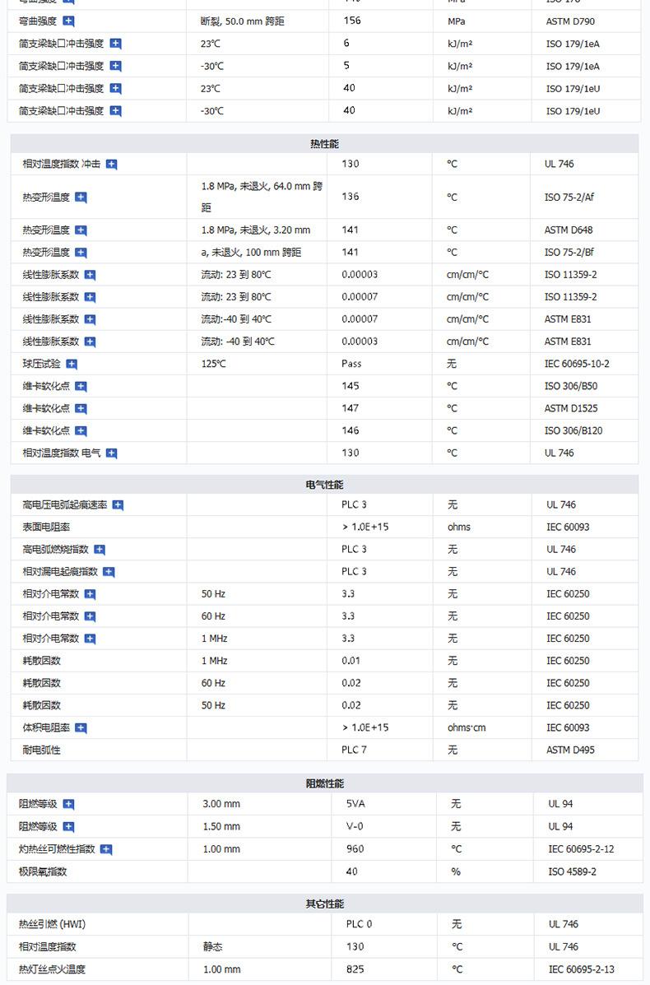Click the 其它性能 section header
650x985 pixels.
point(324,904)
